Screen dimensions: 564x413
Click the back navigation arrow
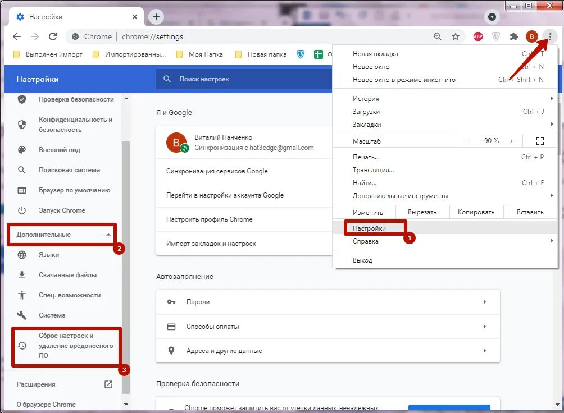17,36
